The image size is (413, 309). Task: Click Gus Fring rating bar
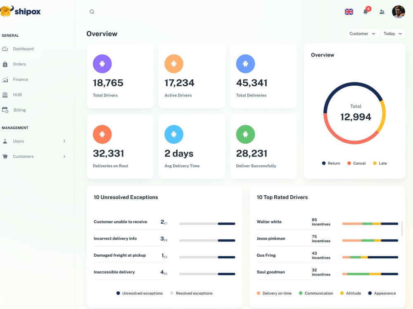click(x=370, y=257)
